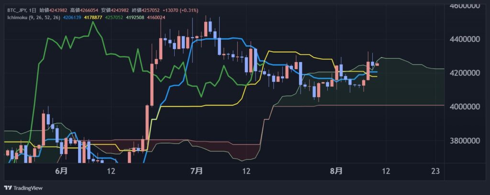
Task: Click the 4000000 price axis label
Action: (x=462, y=107)
